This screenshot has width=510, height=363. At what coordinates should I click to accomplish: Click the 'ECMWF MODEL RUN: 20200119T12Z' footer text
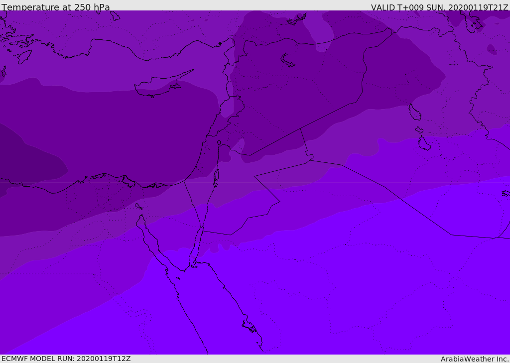66,359
